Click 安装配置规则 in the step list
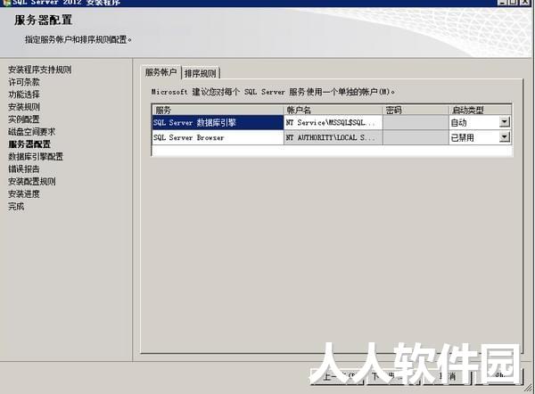535x394 pixels. click(32, 182)
